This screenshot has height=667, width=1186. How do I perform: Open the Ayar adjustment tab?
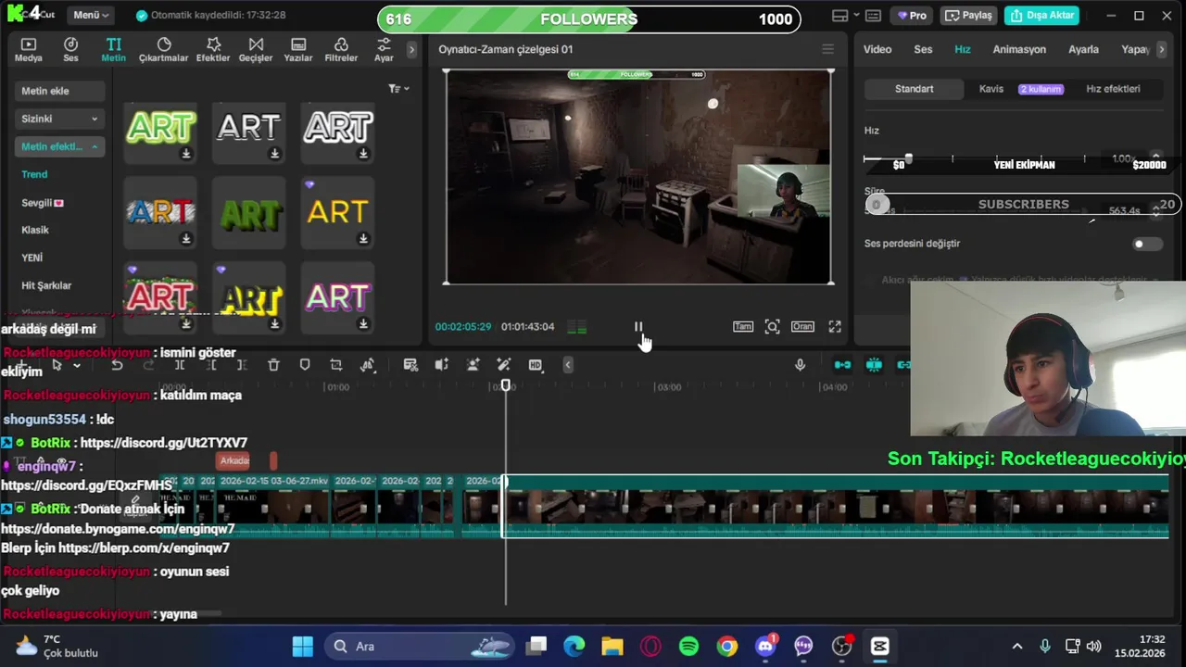tap(384, 50)
